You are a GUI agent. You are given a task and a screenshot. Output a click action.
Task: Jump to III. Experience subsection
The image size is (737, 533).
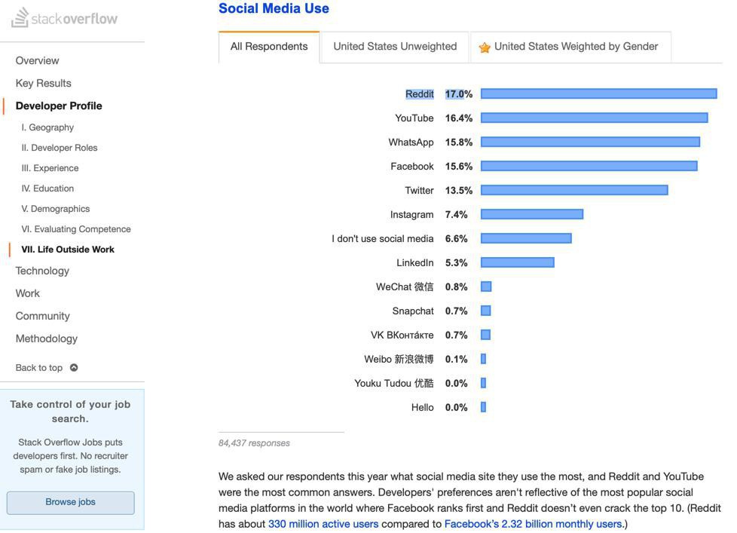(50, 168)
